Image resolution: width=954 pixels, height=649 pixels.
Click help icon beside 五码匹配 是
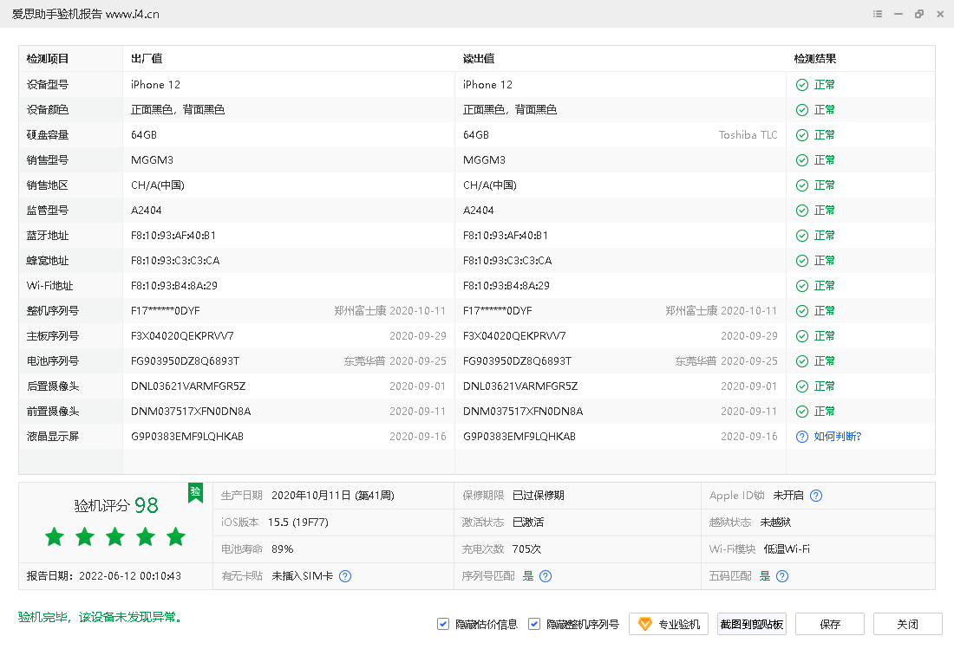782,576
